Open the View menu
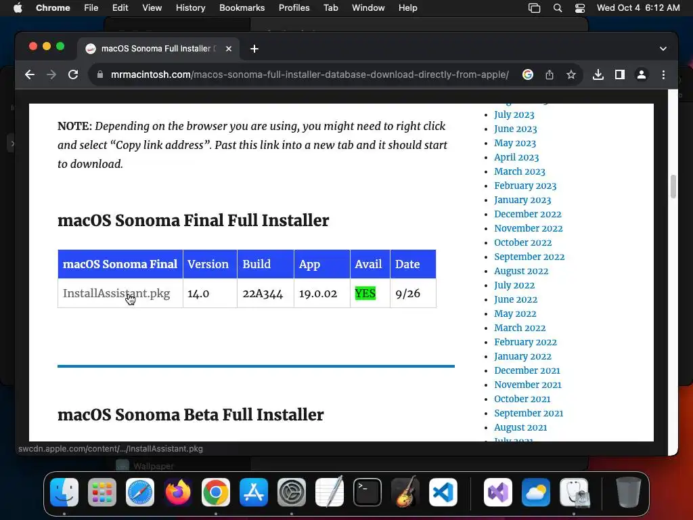 pyautogui.click(x=152, y=8)
